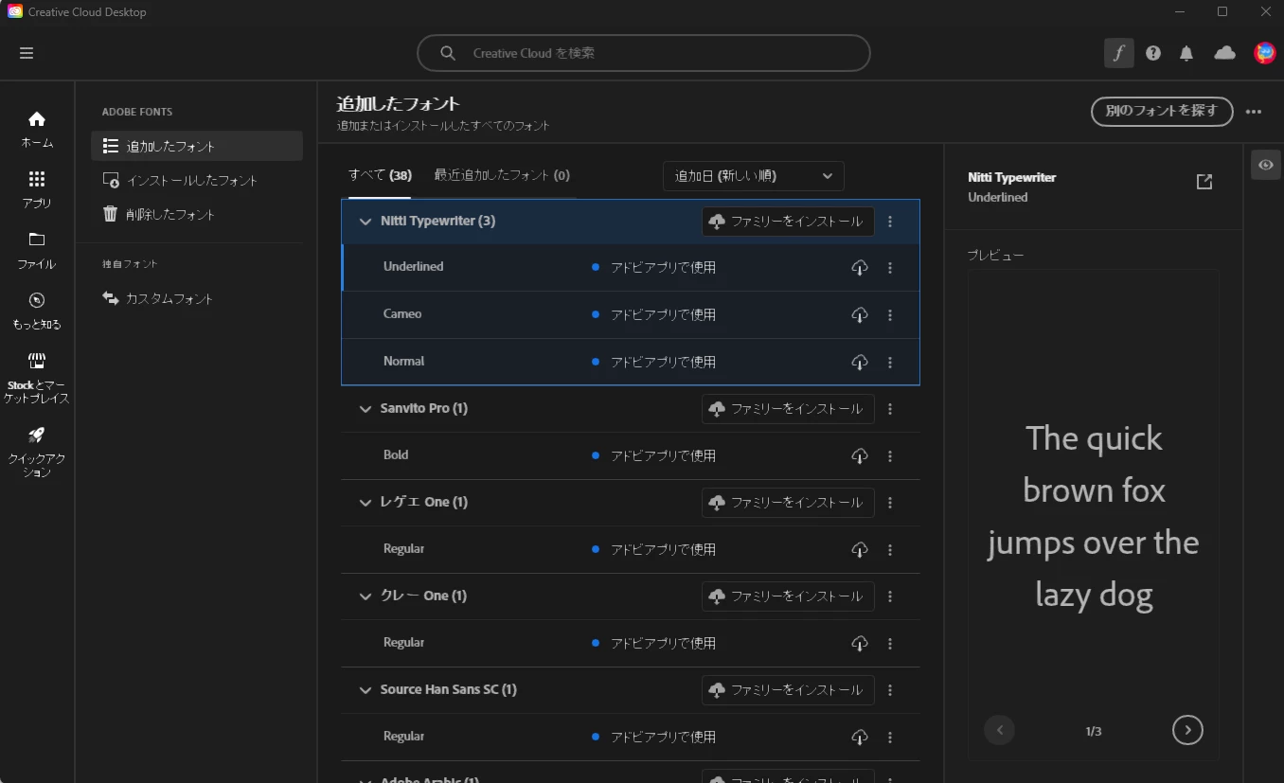Open more options for Source Han Sans Regular row
The height and width of the screenshot is (783, 1284).
tap(890, 737)
